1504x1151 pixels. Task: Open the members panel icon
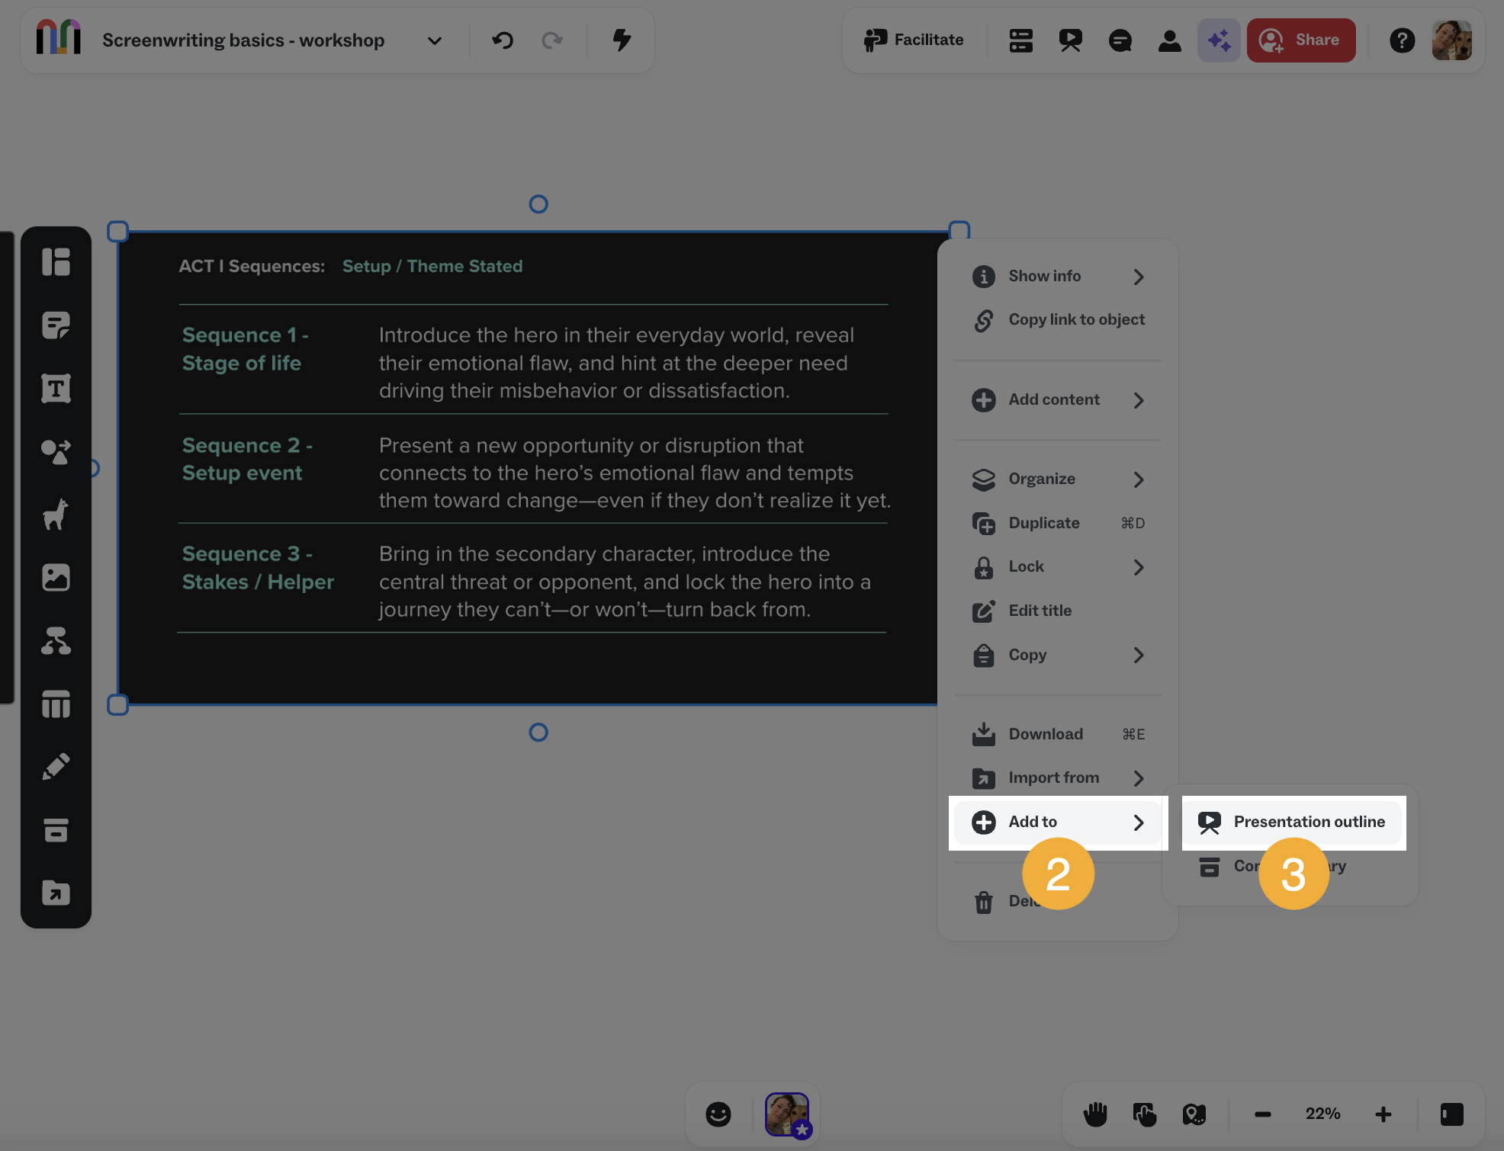pos(1169,40)
